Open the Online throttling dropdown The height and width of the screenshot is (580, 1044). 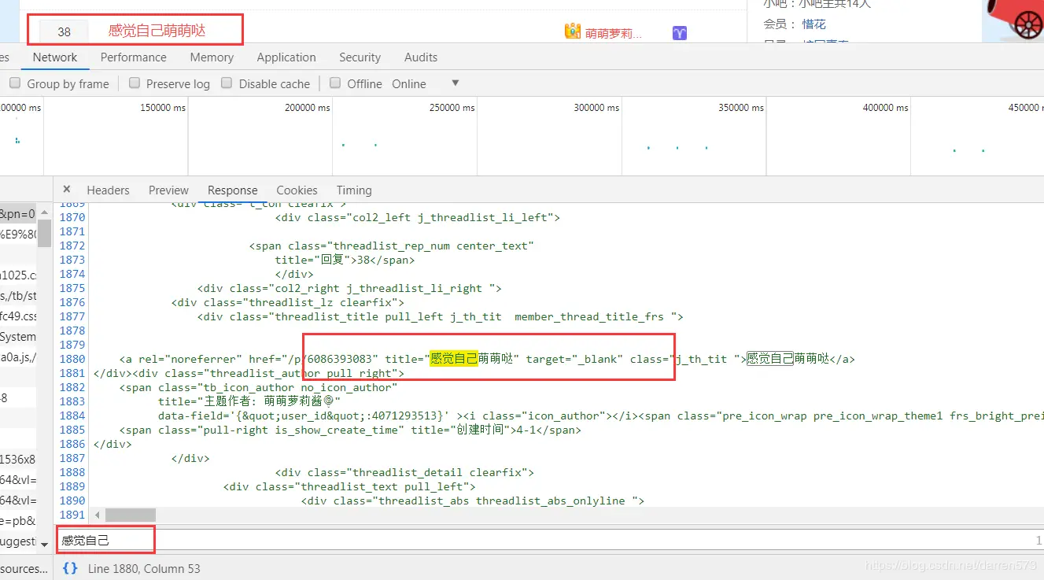tap(425, 84)
